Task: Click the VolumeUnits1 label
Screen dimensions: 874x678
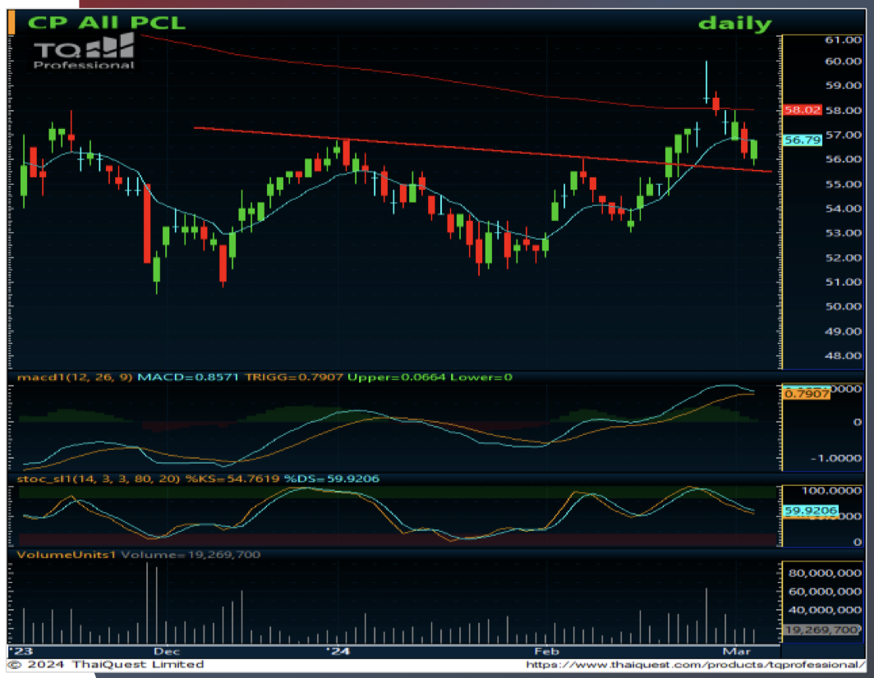Action: [x=67, y=555]
